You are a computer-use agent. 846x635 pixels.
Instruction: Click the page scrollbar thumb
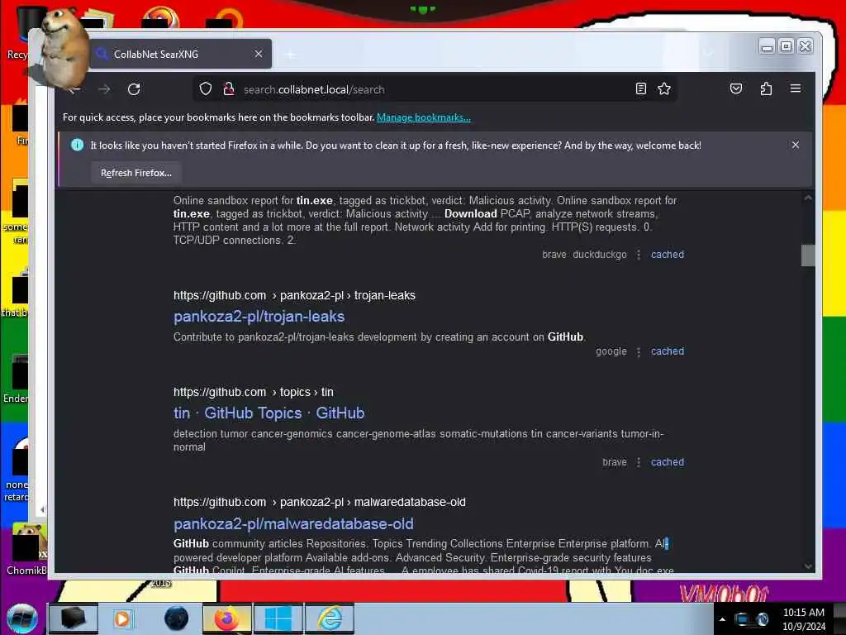[808, 255]
